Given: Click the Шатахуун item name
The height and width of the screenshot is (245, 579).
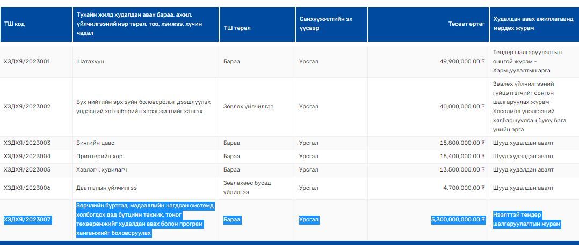Looking at the screenshot, I should point(90,61).
